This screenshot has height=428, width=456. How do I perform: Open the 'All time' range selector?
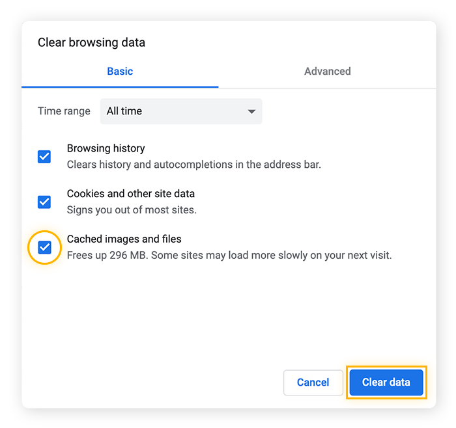(180, 111)
